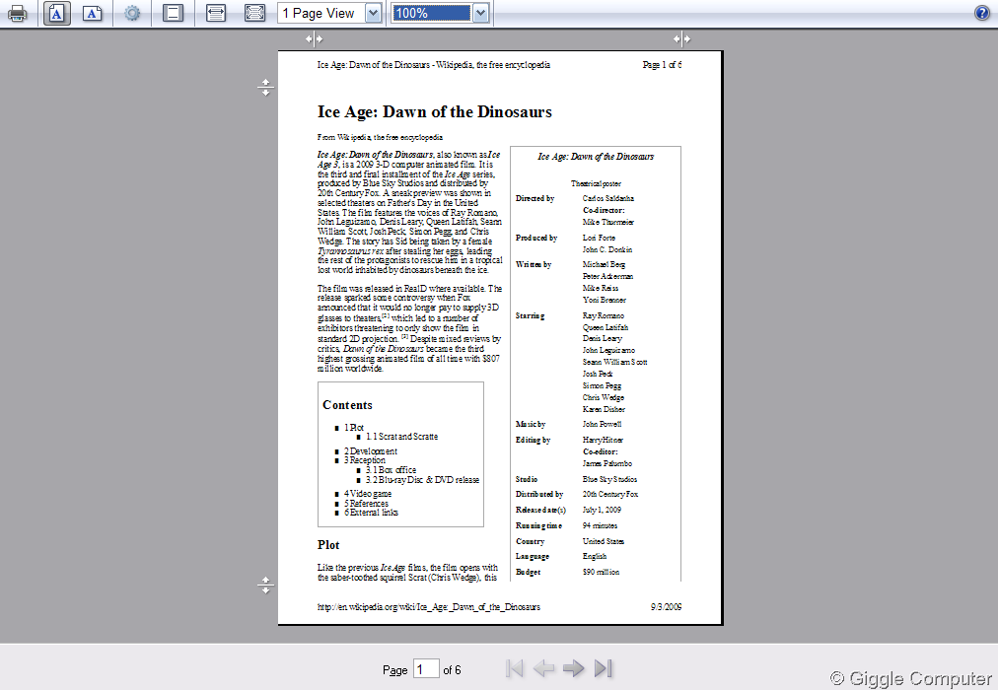
Task: Grab the bottom margin adjust handle
Action: click(x=266, y=586)
